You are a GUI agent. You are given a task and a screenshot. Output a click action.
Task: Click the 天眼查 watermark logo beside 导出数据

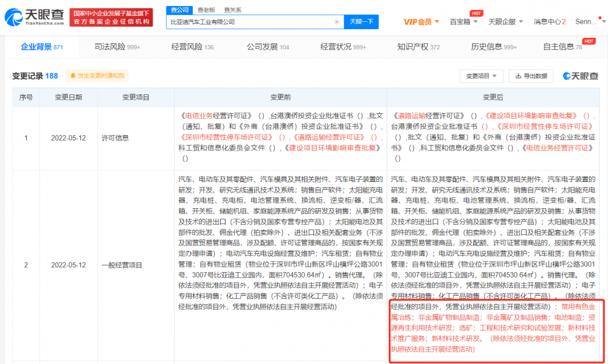pos(579,76)
